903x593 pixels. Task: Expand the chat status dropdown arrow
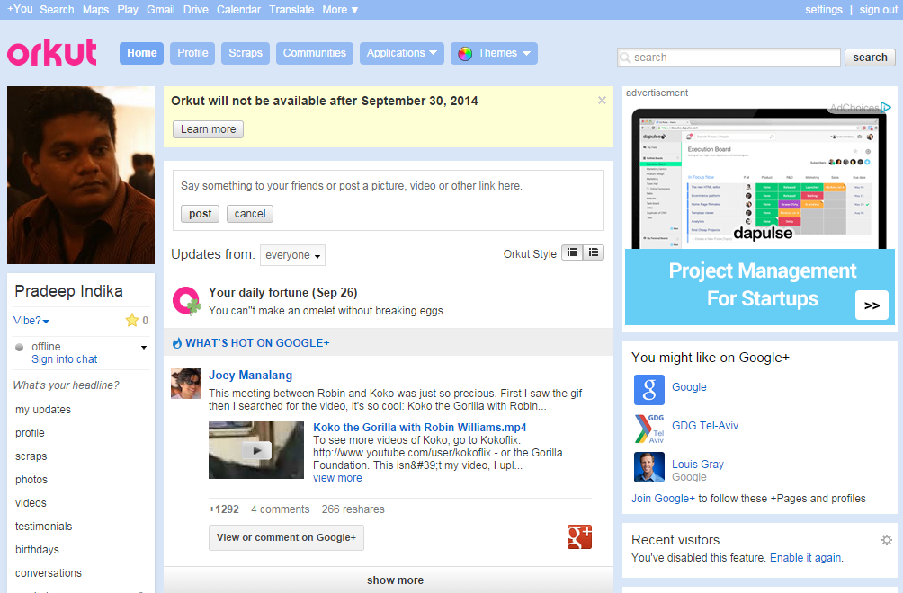click(x=144, y=348)
